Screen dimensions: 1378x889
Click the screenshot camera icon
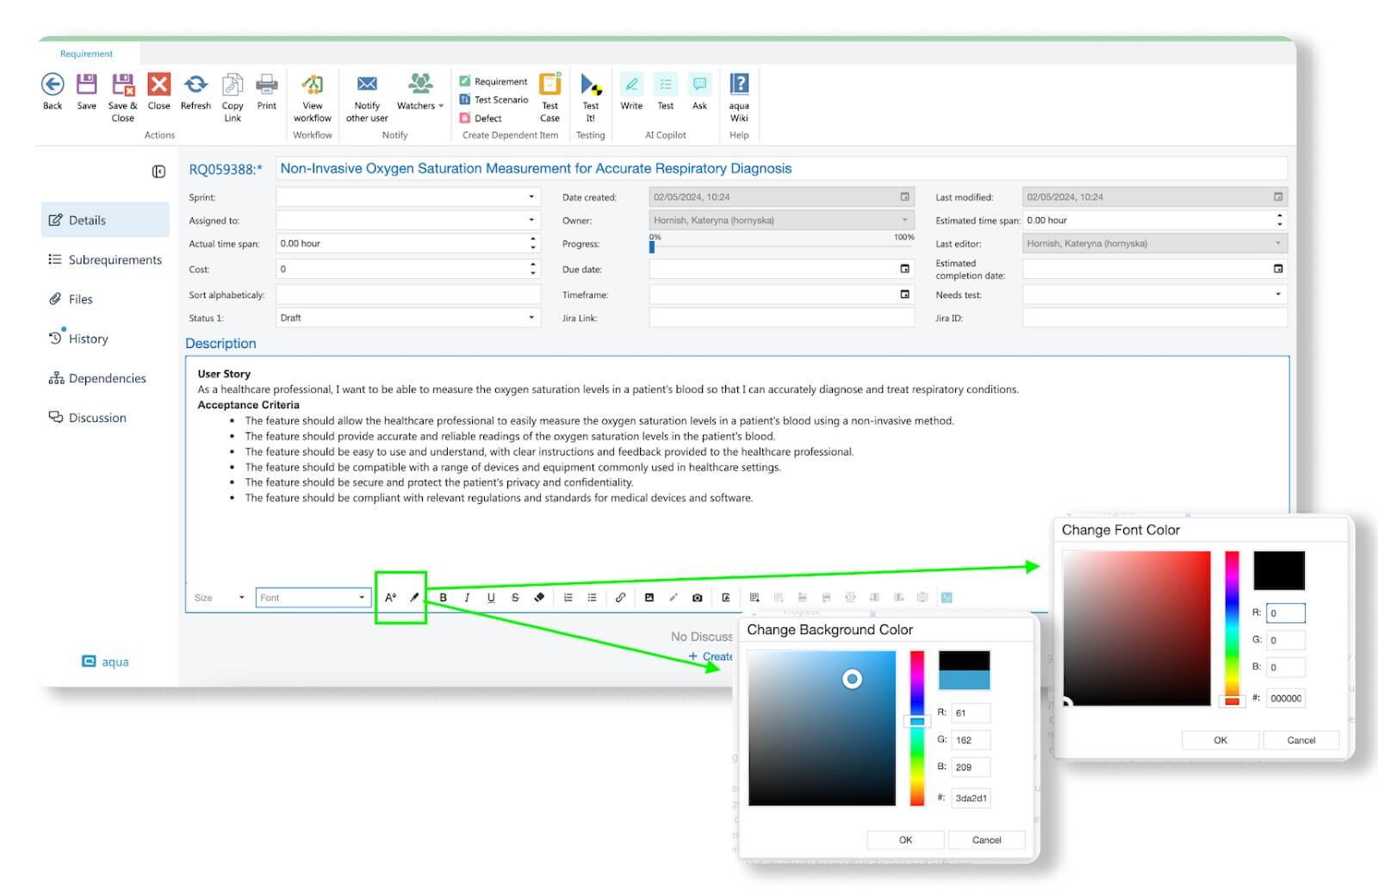pos(698,597)
